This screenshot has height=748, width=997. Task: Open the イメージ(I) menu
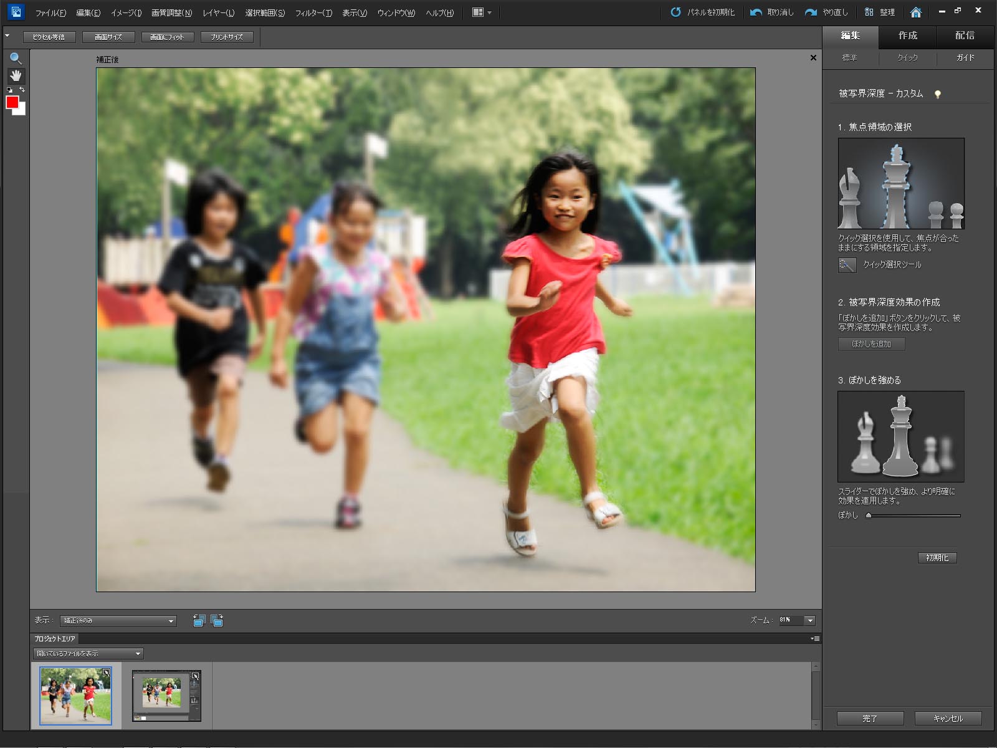[x=126, y=12]
